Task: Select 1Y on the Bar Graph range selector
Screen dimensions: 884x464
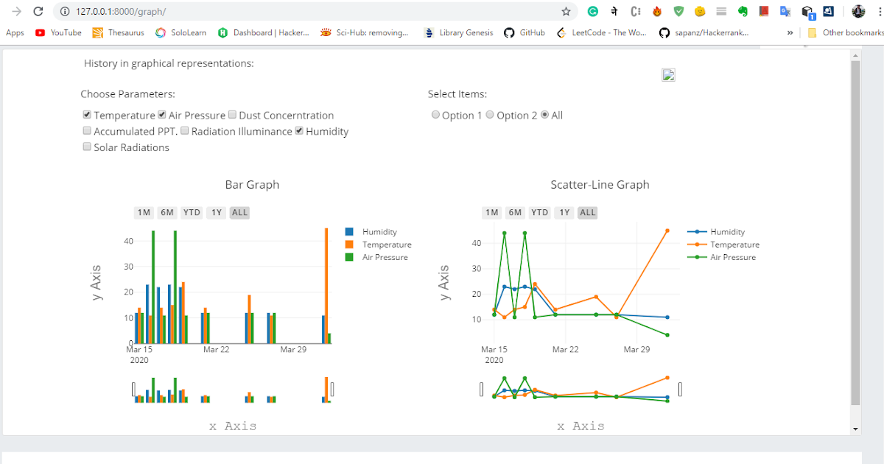Action: click(216, 212)
